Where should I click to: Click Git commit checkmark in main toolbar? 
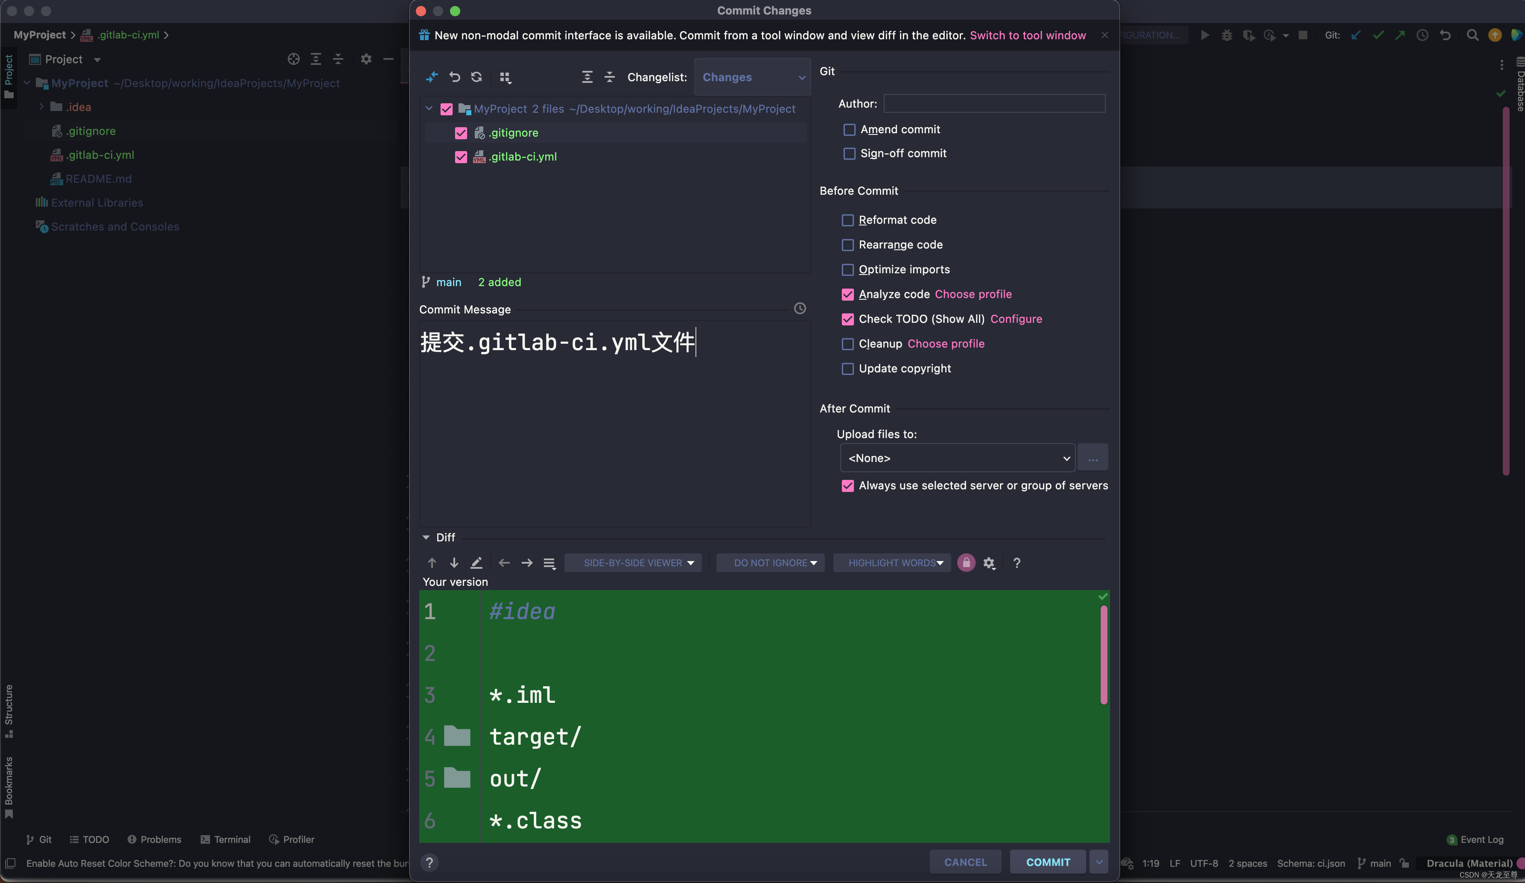coord(1379,35)
